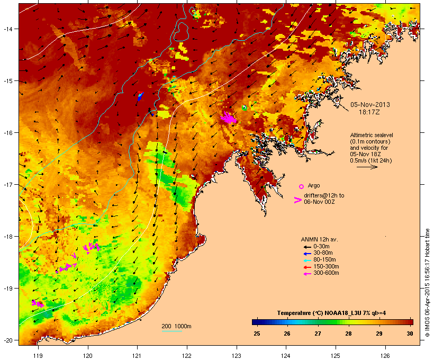Click the black 0-30m legend arrow
Image resolution: width=434 pixels, height=360 pixels.
307,247
